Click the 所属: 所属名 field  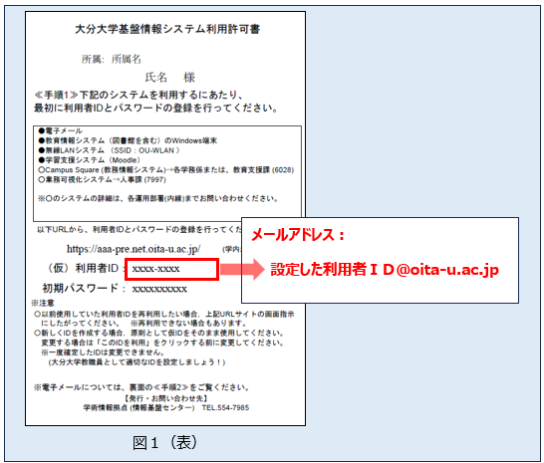pos(111,59)
